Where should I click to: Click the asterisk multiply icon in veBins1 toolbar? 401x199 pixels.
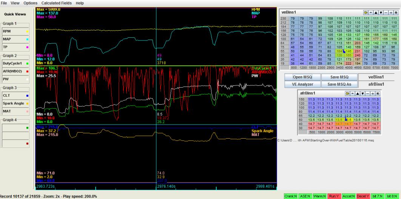tap(395, 12)
